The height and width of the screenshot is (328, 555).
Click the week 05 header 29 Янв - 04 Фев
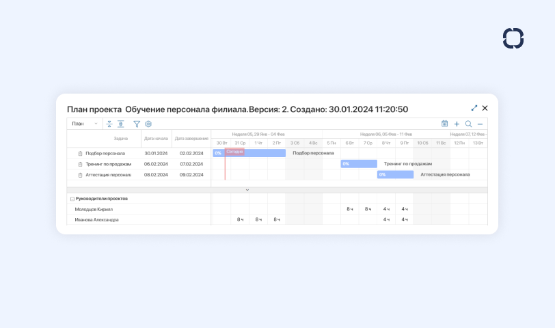(258, 135)
